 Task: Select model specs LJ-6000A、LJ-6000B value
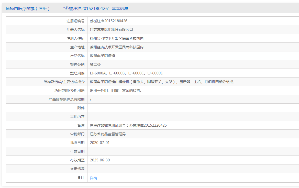click(x=127, y=73)
